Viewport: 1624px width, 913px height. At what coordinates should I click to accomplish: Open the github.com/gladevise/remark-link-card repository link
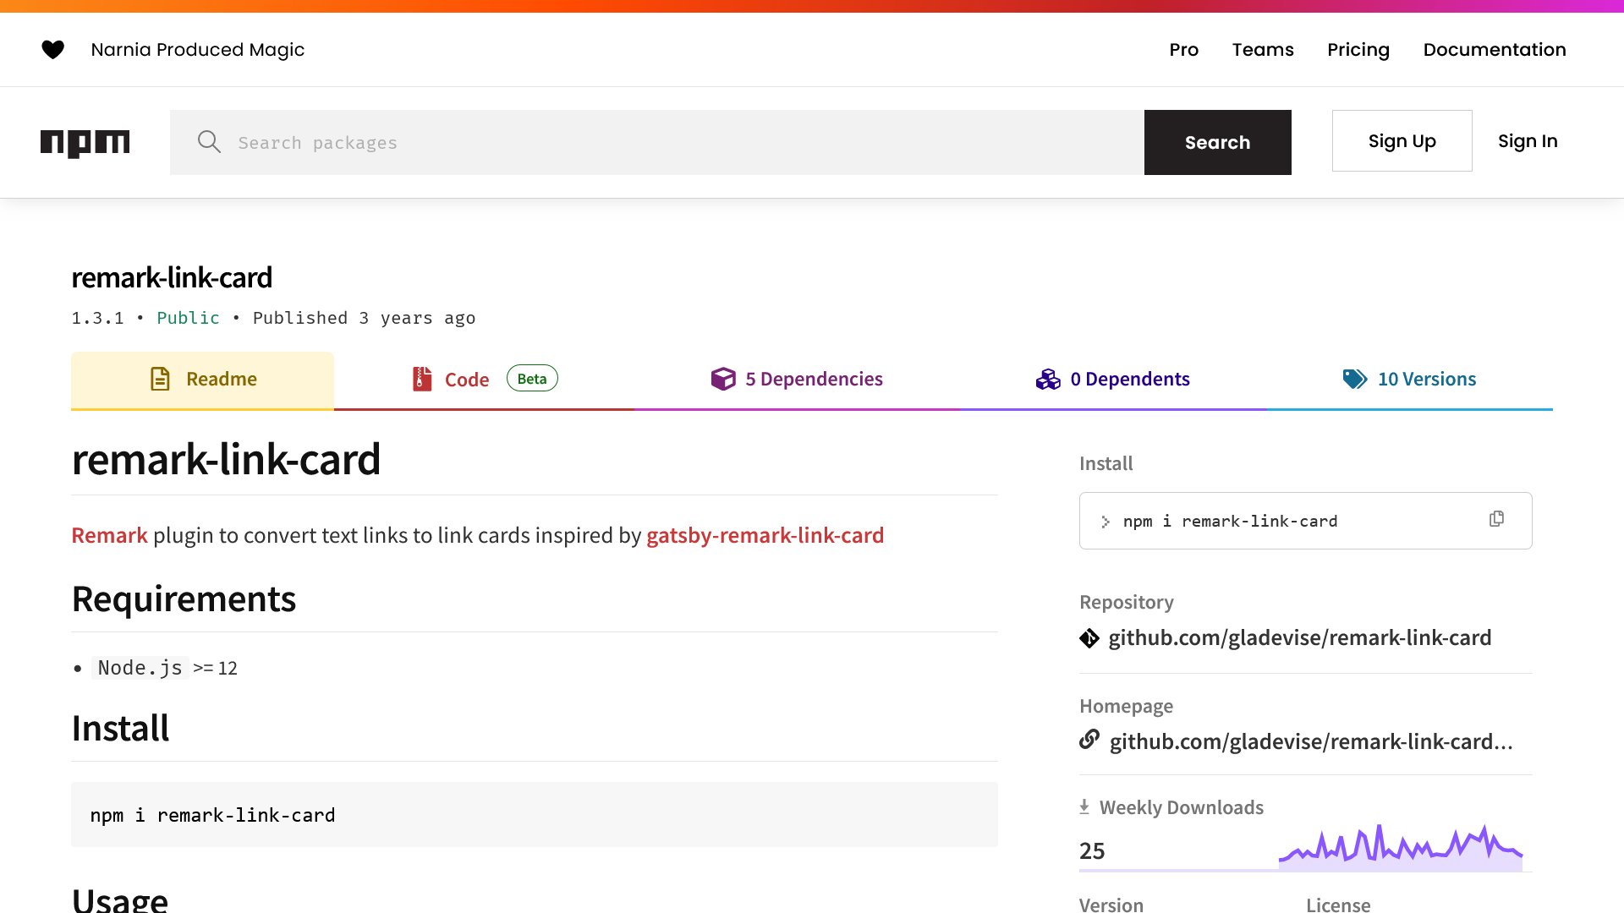click(1300, 638)
